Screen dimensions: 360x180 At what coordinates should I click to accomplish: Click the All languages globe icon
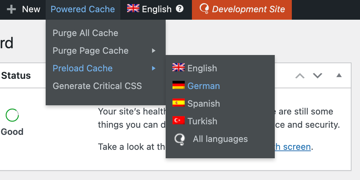point(179,139)
